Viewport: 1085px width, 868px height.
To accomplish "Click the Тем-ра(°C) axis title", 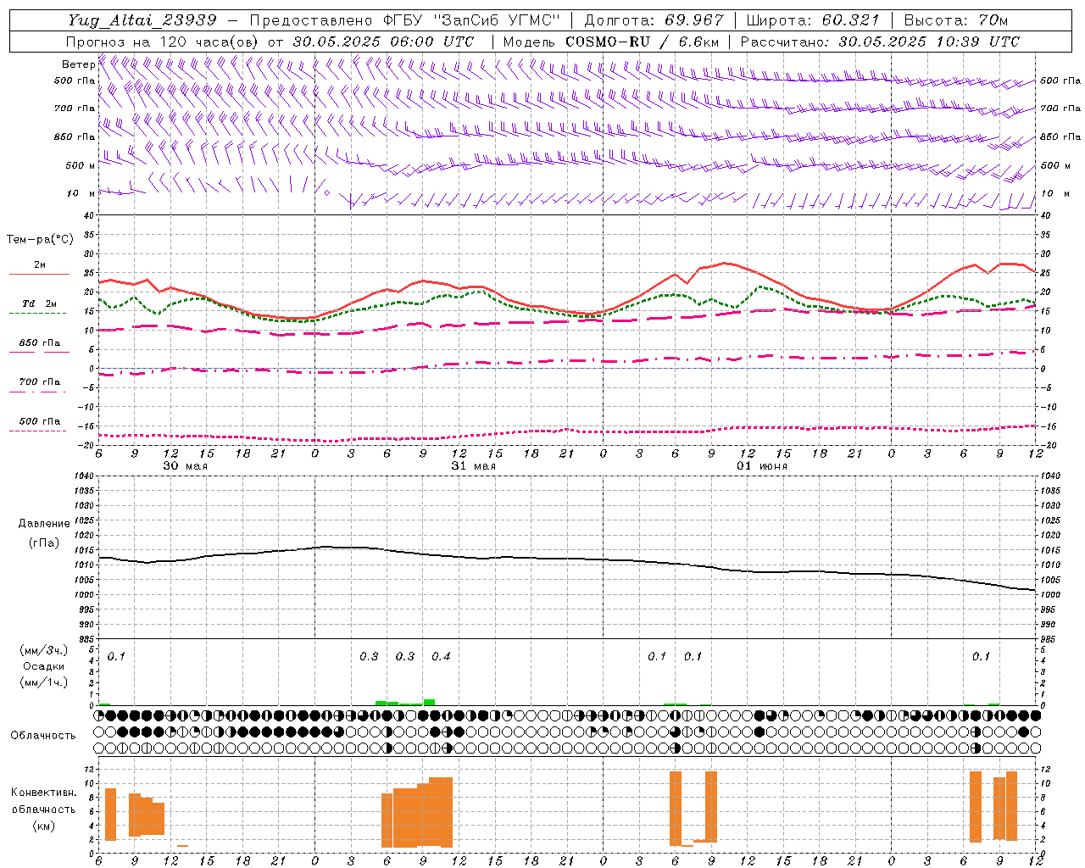I will pos(40,240).
